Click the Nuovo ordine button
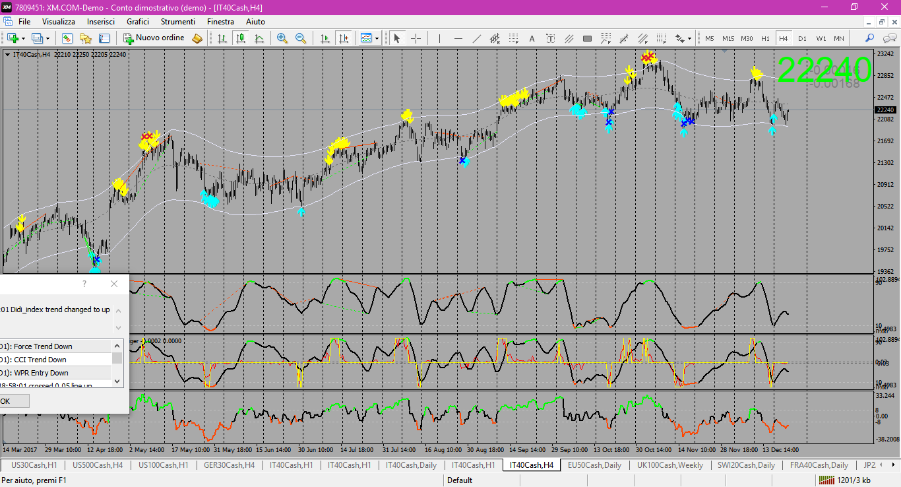Viewport: 901px width, 487px height. pyautogui.click(x=155, y=38)
